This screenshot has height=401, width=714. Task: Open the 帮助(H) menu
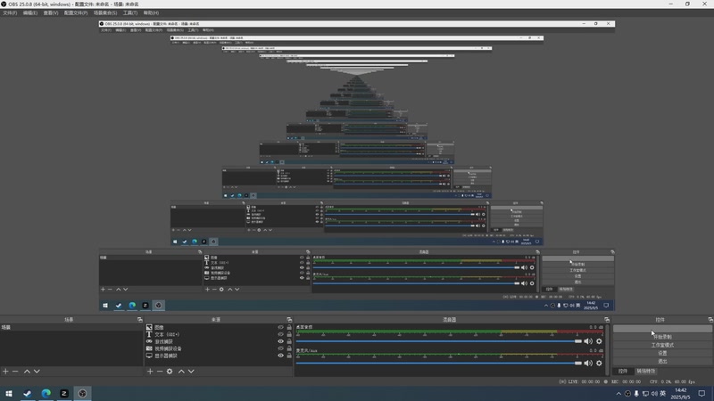tap(151, 12)
